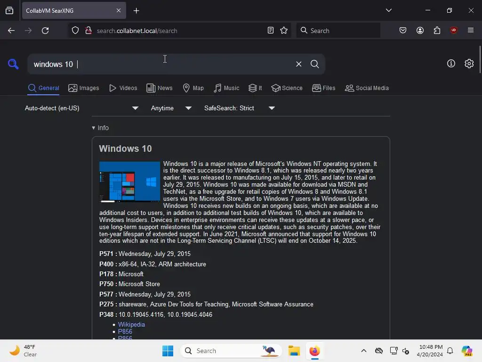The width and height of the screenshot is (482, 362).
Task: View site security lock information
Action: [88, 31]
